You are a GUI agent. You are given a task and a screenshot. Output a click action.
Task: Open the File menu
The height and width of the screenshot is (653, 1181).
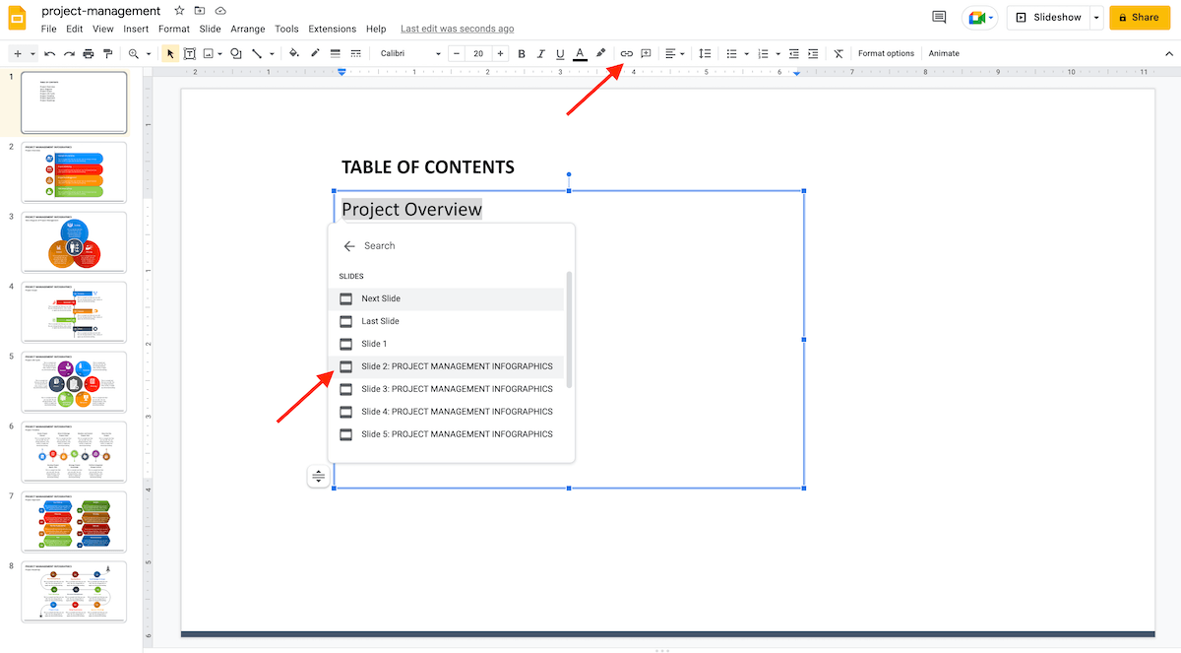click(x=48, y=30)
